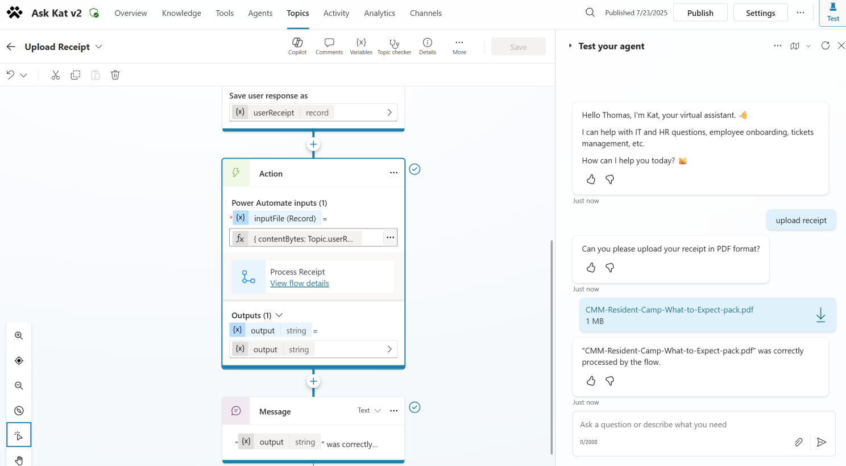Zoom in on the canvas
This screenshot has width=846, height=466.
pyautogui.click(x=19, y=336)
